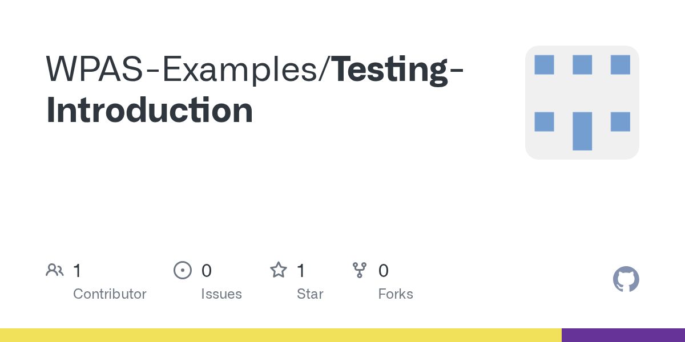Select the Star label

point(310,294)
